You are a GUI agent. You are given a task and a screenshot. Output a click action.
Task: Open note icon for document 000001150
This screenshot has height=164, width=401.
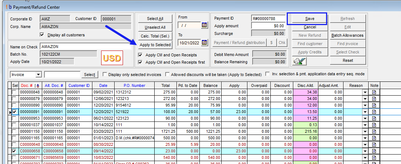(374, 132)
